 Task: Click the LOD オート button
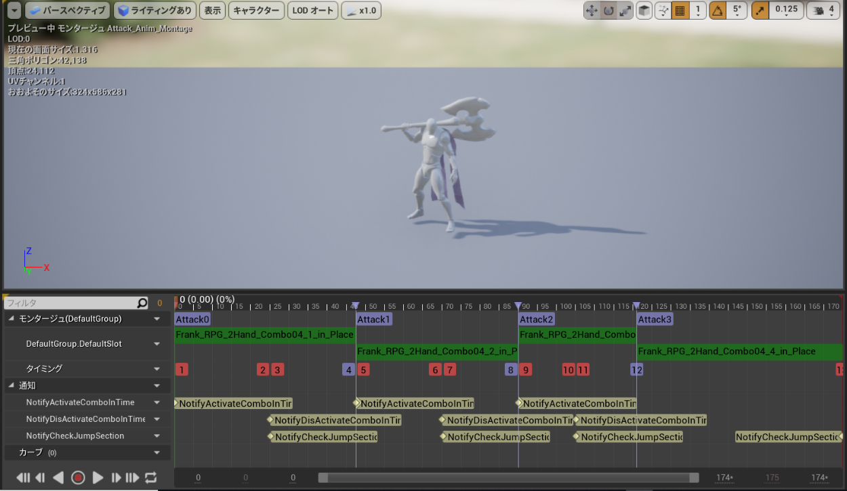tap(312, 11)
